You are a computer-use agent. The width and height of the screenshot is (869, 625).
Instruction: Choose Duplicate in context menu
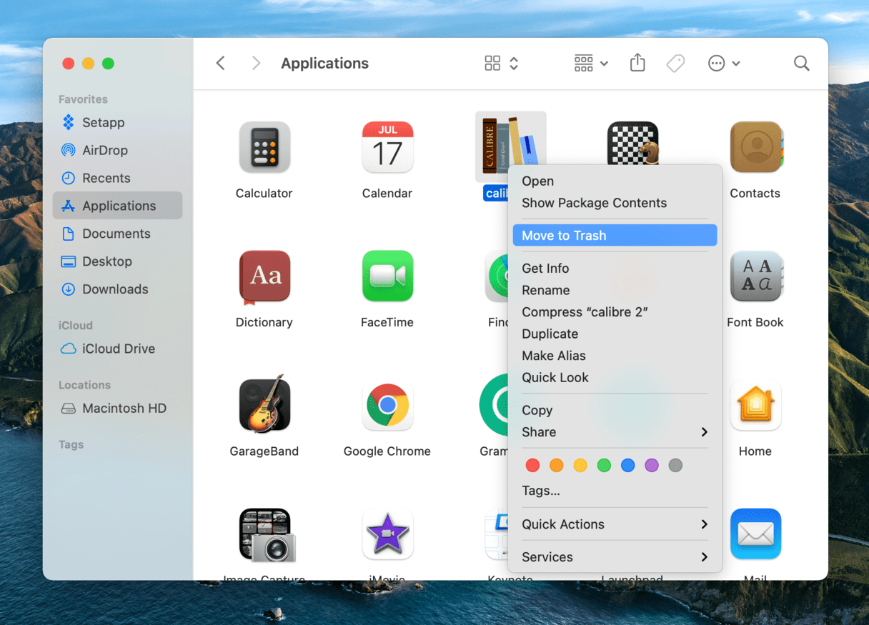point(615,334)
